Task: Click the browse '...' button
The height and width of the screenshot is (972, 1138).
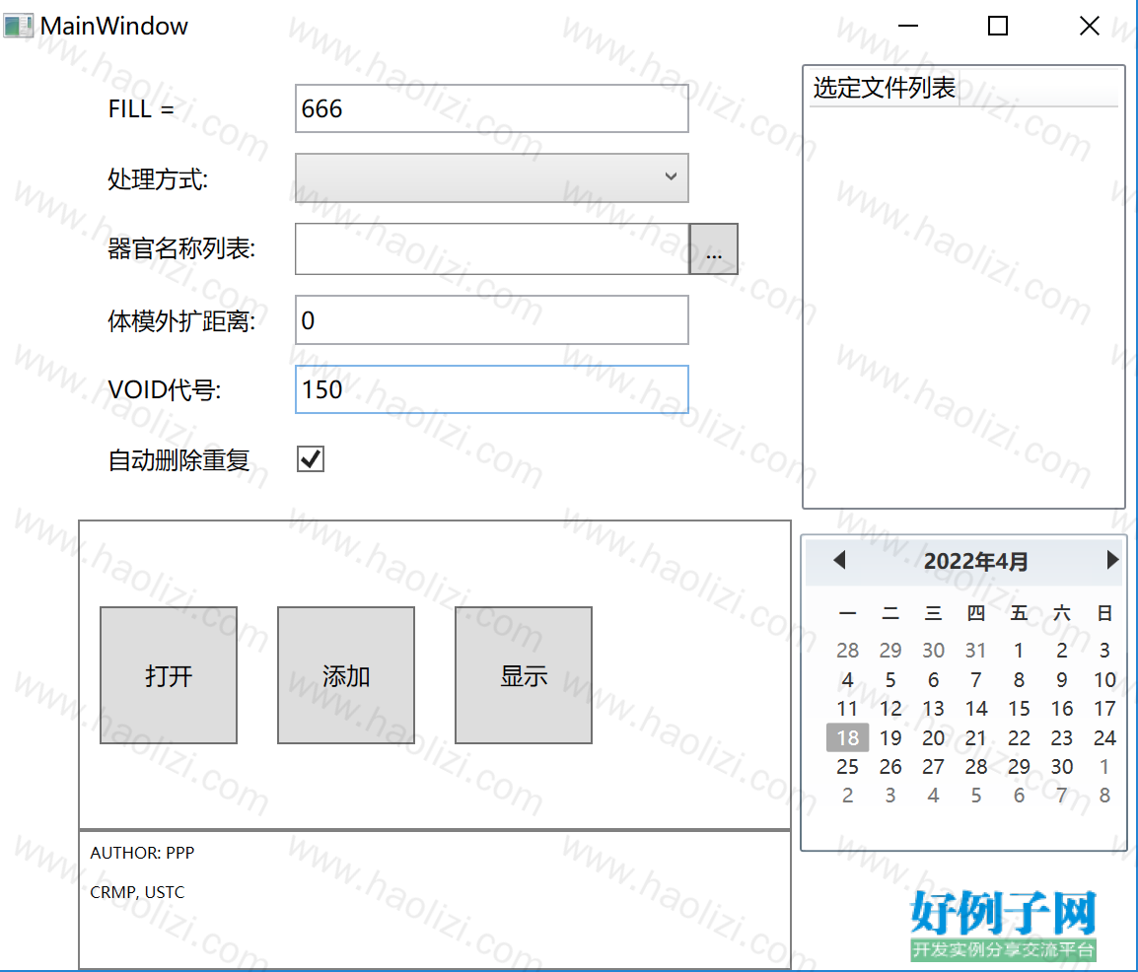Action: pos(713,248)
